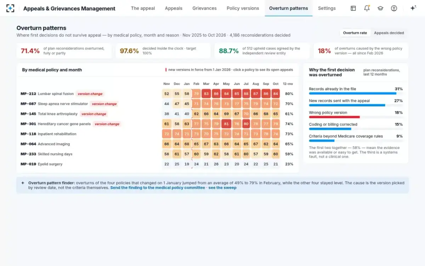Open the graduation cap training icon
The width and height of the screenshot is (425, 266).
tap(380, 8)
